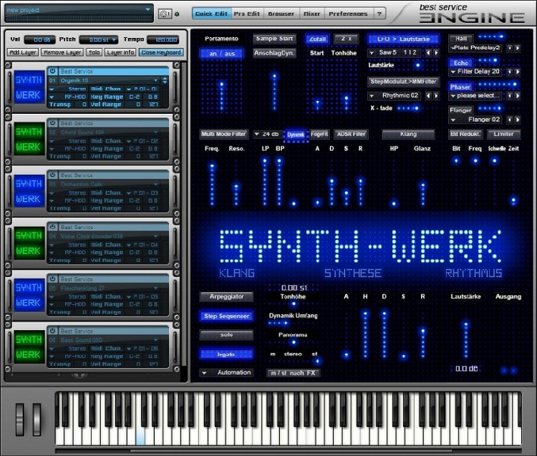This screenshot has width=537, height=456.
Task: Open the Organik 15 preset dropdown
Action: tap(156, 80)
